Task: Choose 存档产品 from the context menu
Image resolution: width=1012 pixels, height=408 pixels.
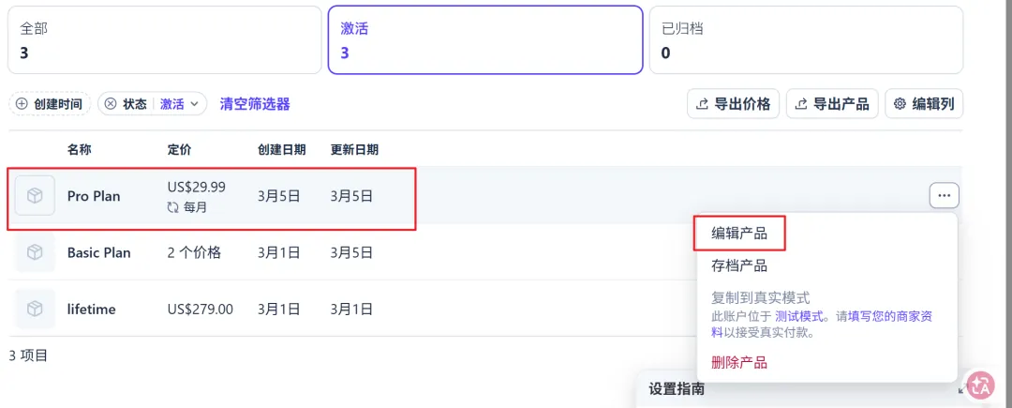Action: pyautogui.click(x=739, y=265)
